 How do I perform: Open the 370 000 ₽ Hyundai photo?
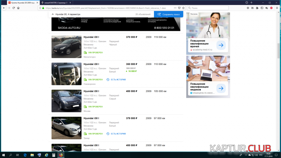tap(67, 47)
